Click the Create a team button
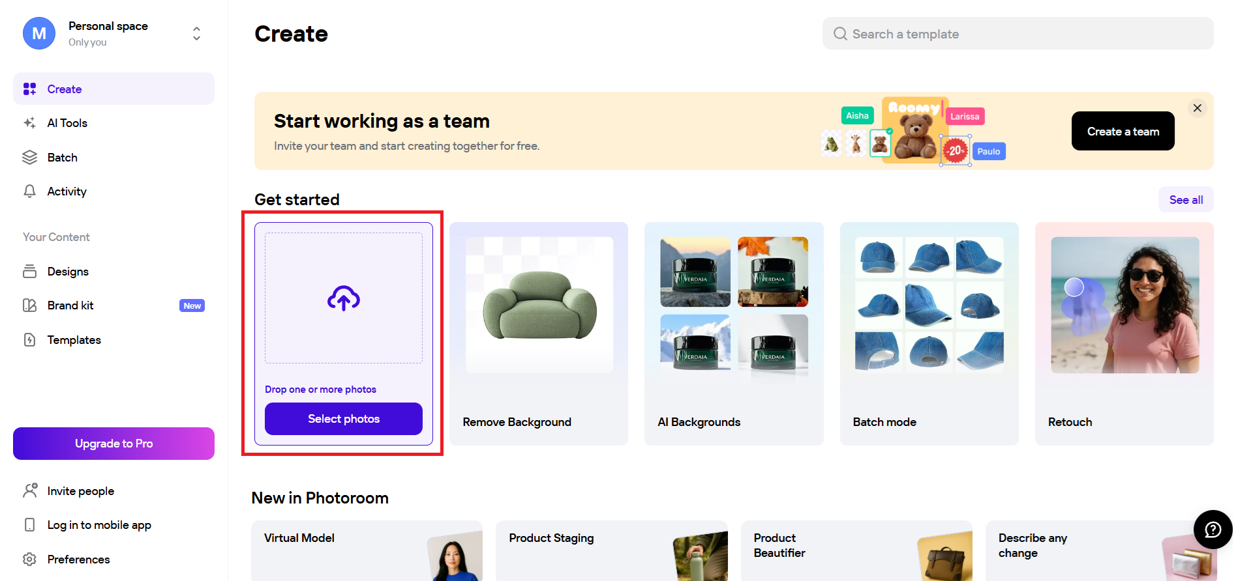This screenshot has height=581, width=1236. (x=1123, y=131)
